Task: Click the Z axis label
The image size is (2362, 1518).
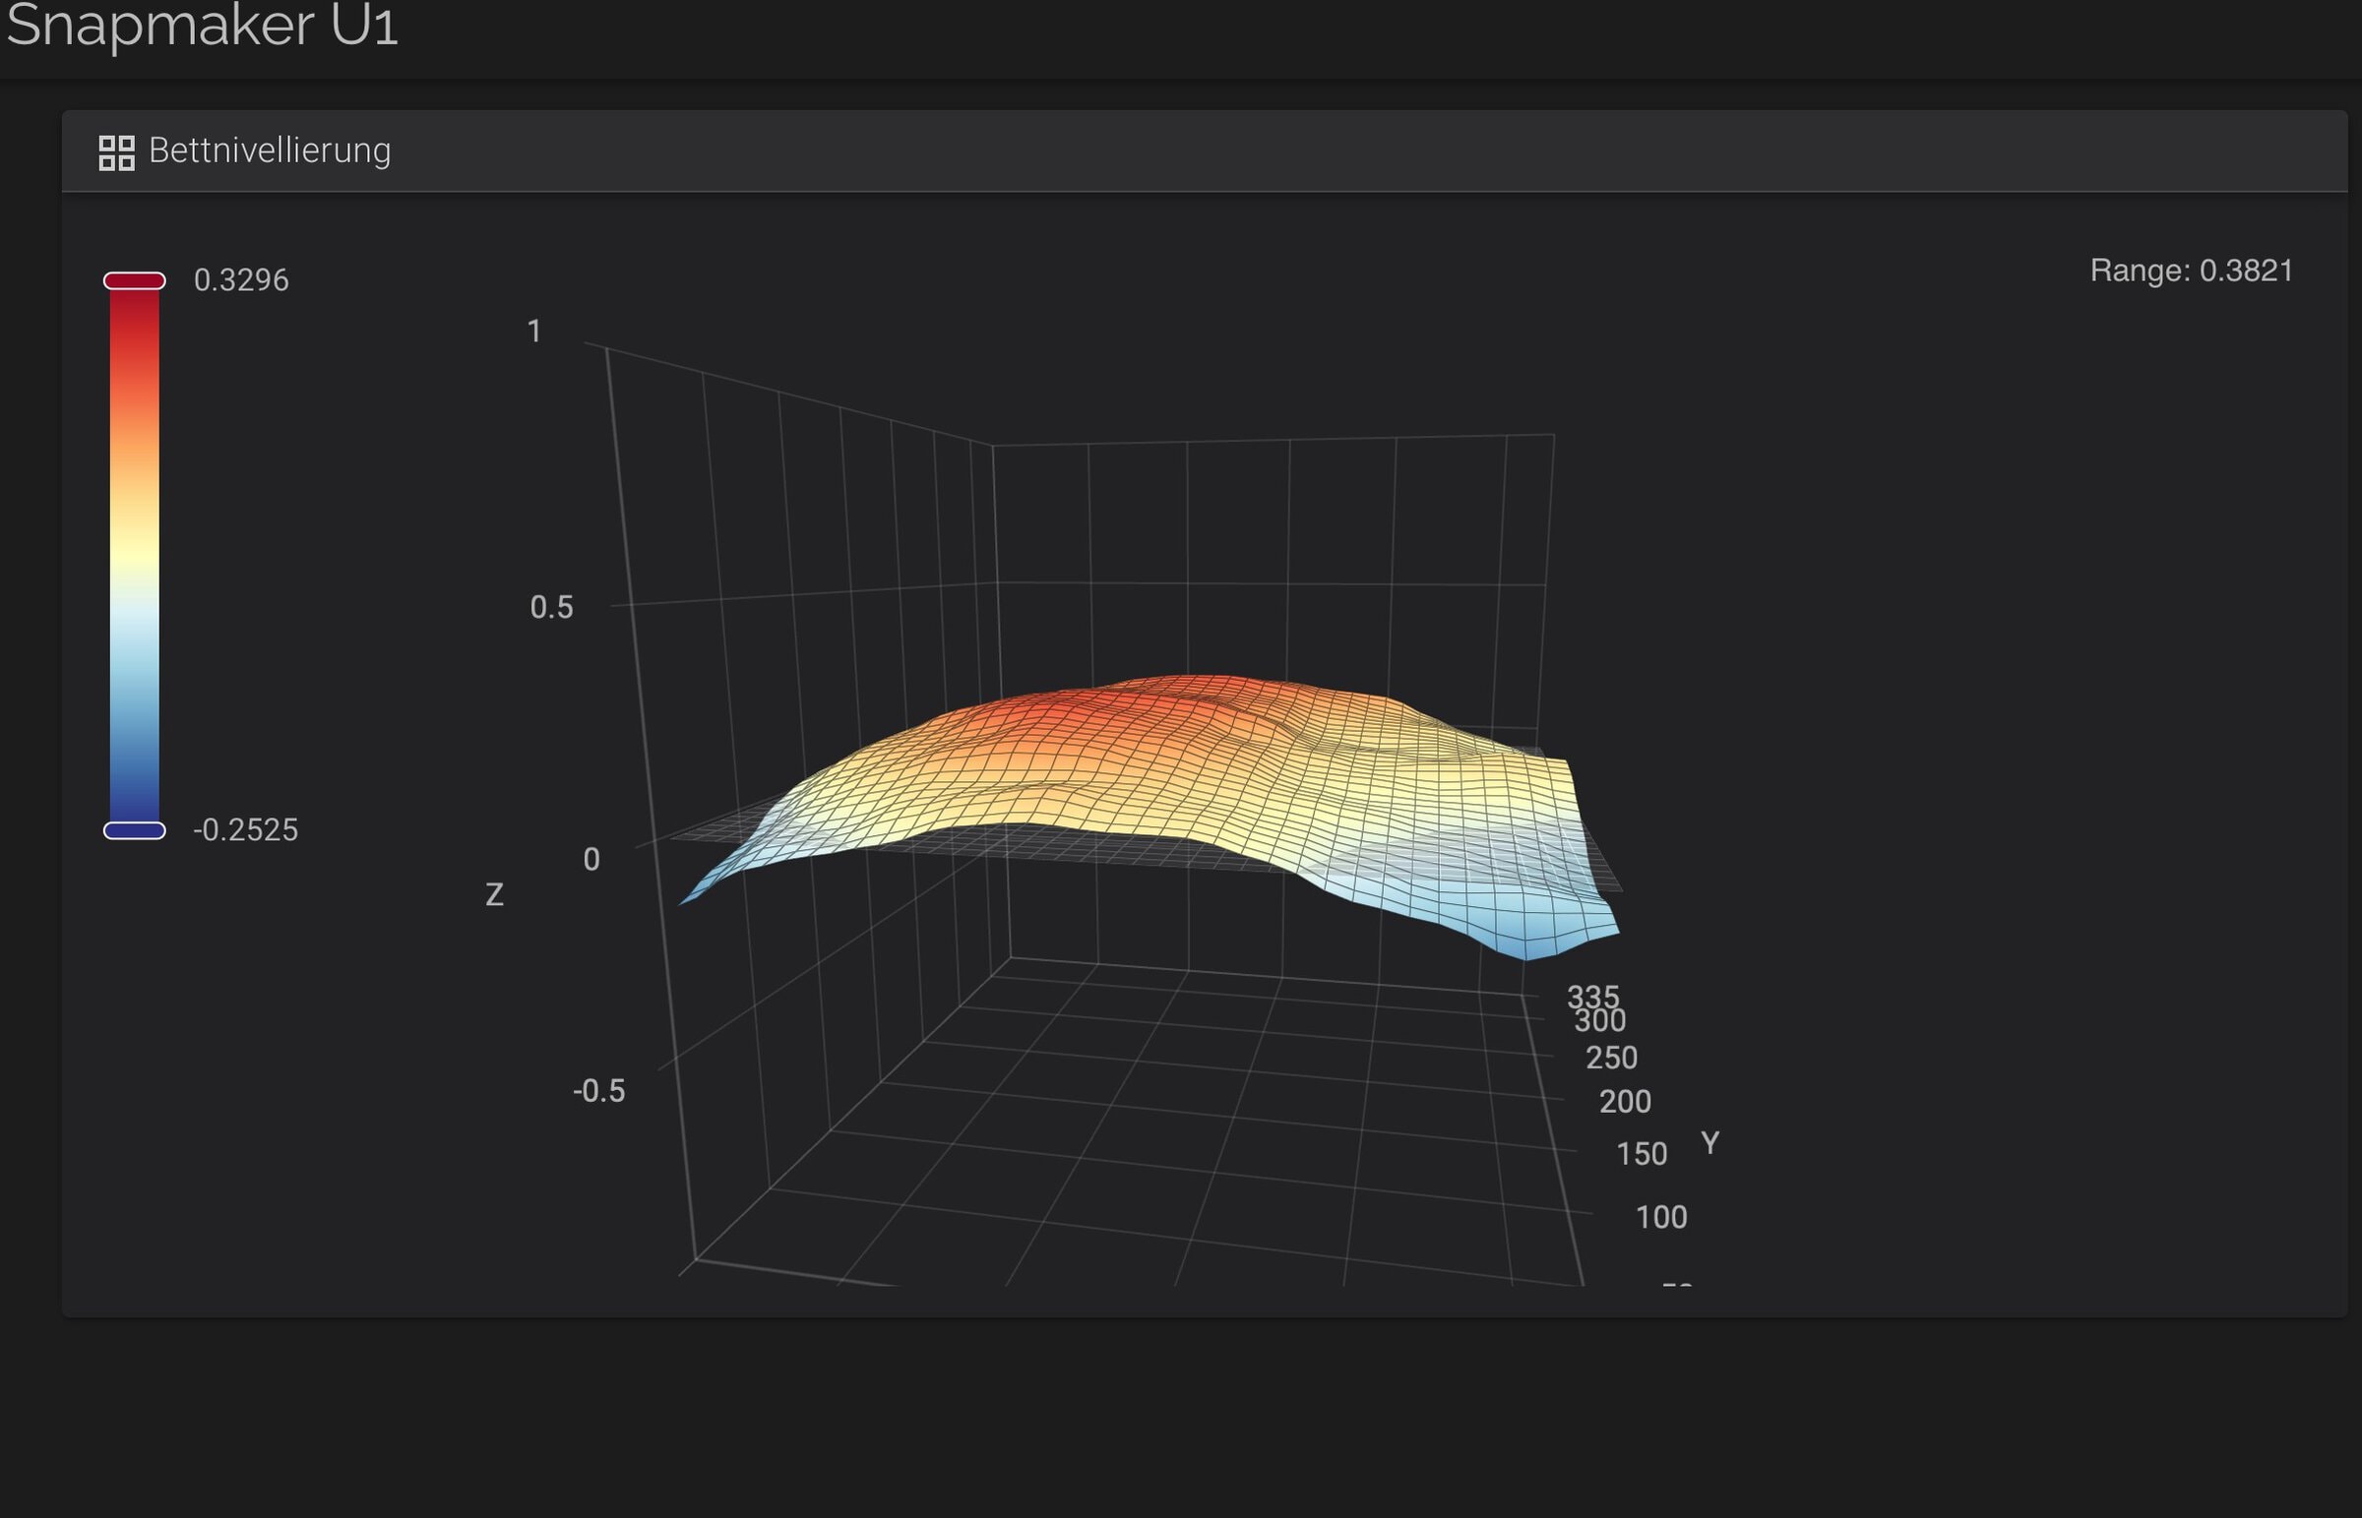Action: click(494, 895)
